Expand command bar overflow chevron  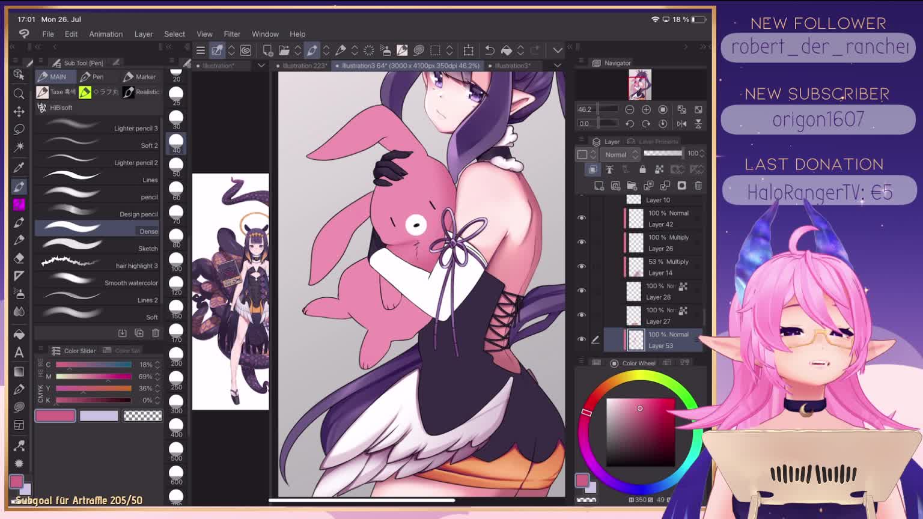tap(557, 50)
